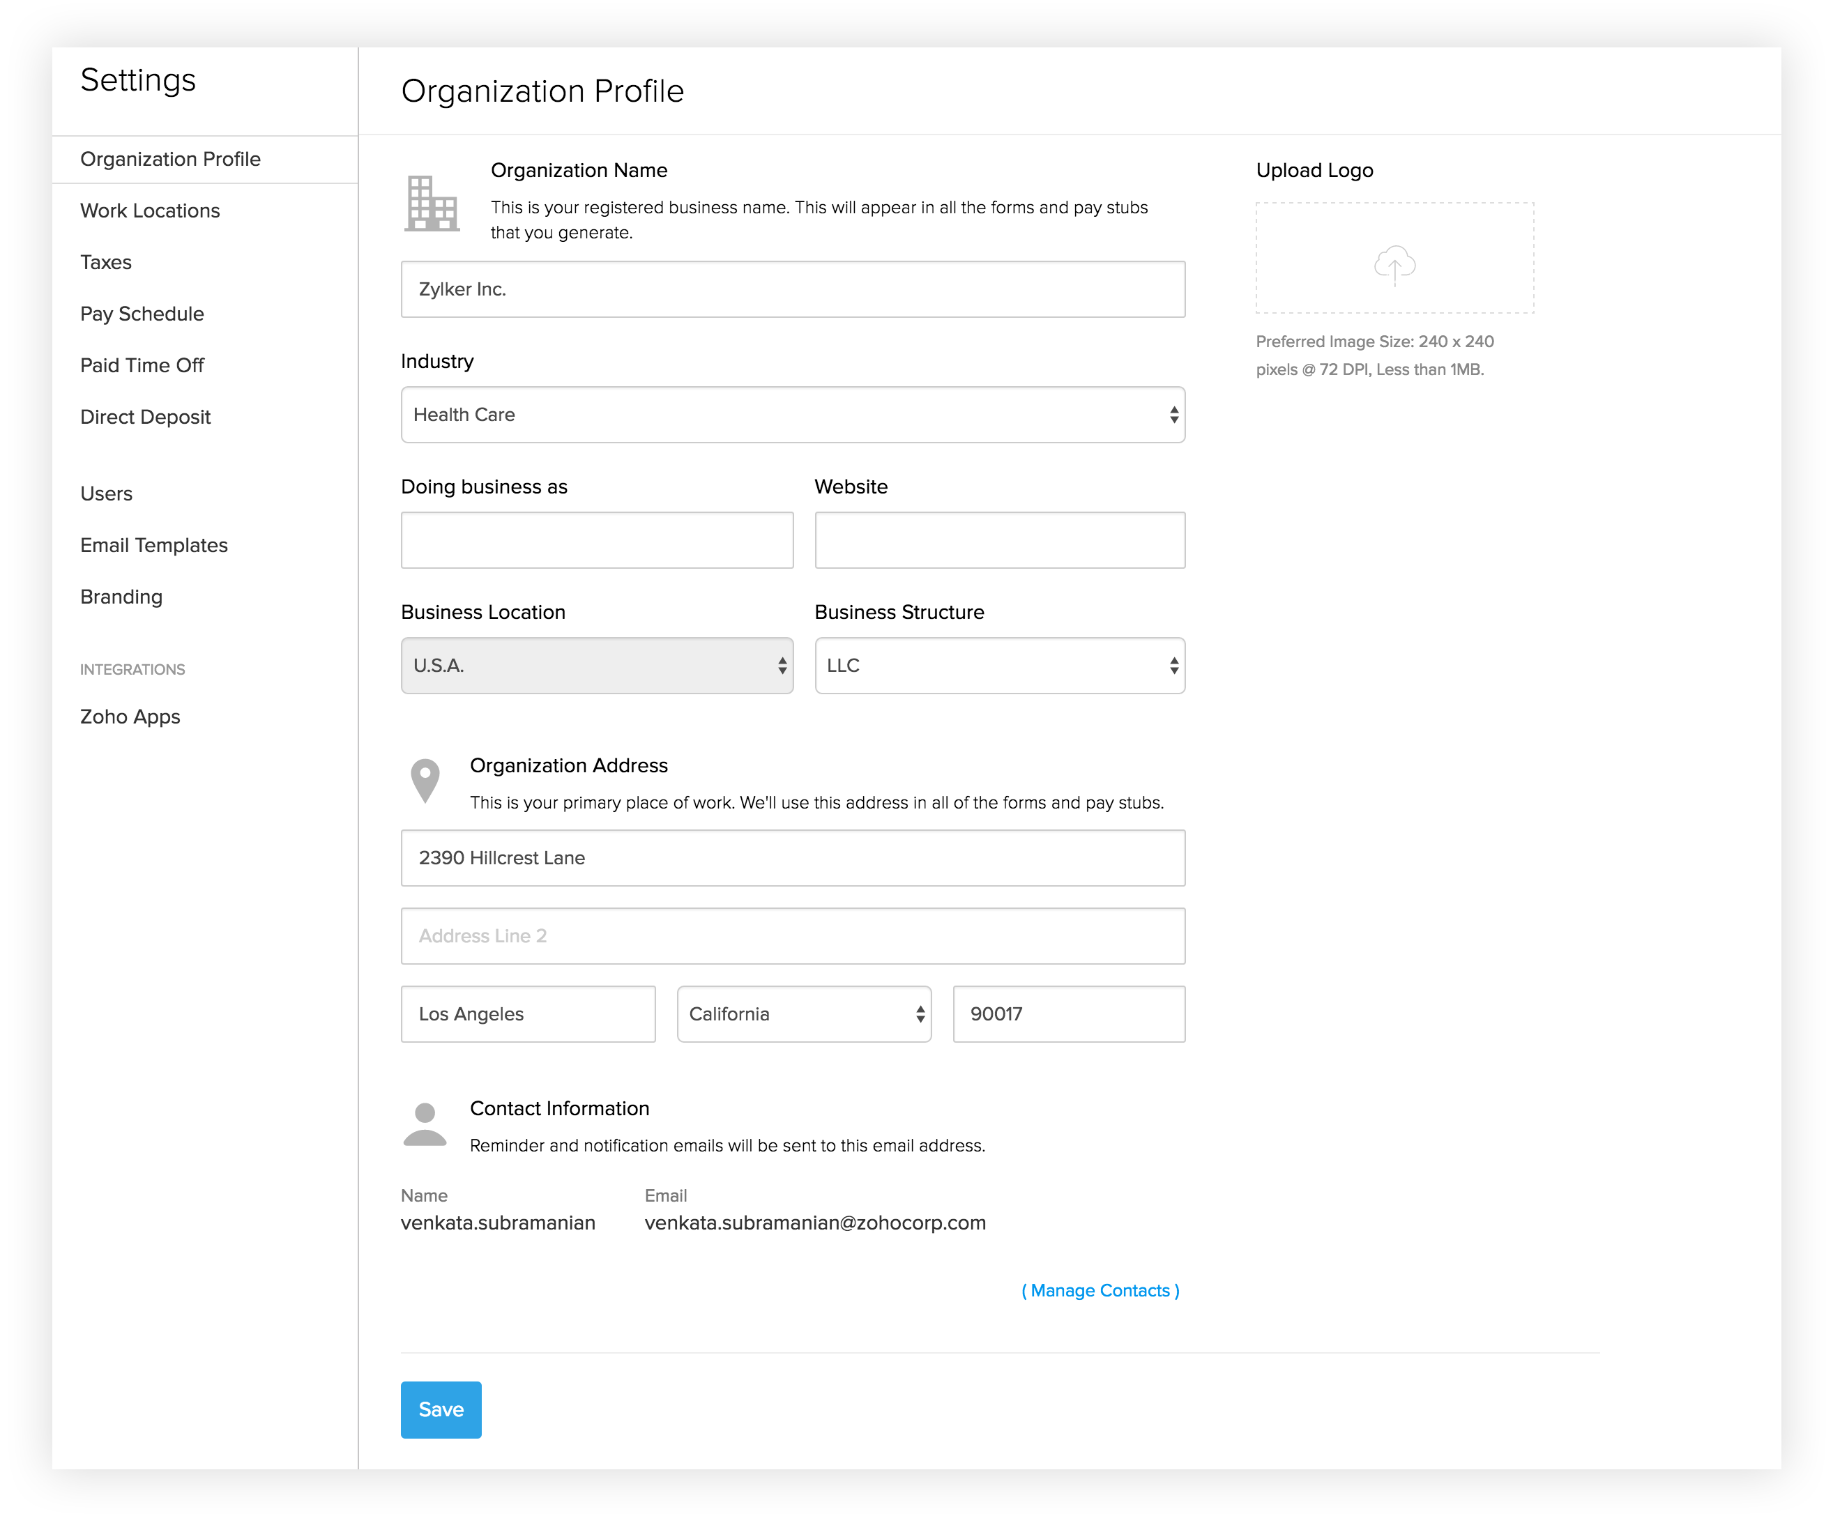
Task: Click the Manage Contacts link
Action: (1101, 1291)
